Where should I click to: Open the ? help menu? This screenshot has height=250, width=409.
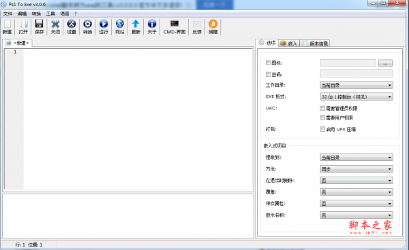click(76, 14)
